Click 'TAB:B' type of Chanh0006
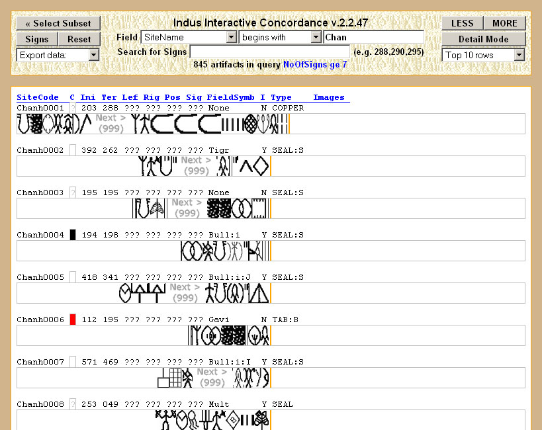 pyautogui.click(x=285, y=320)
